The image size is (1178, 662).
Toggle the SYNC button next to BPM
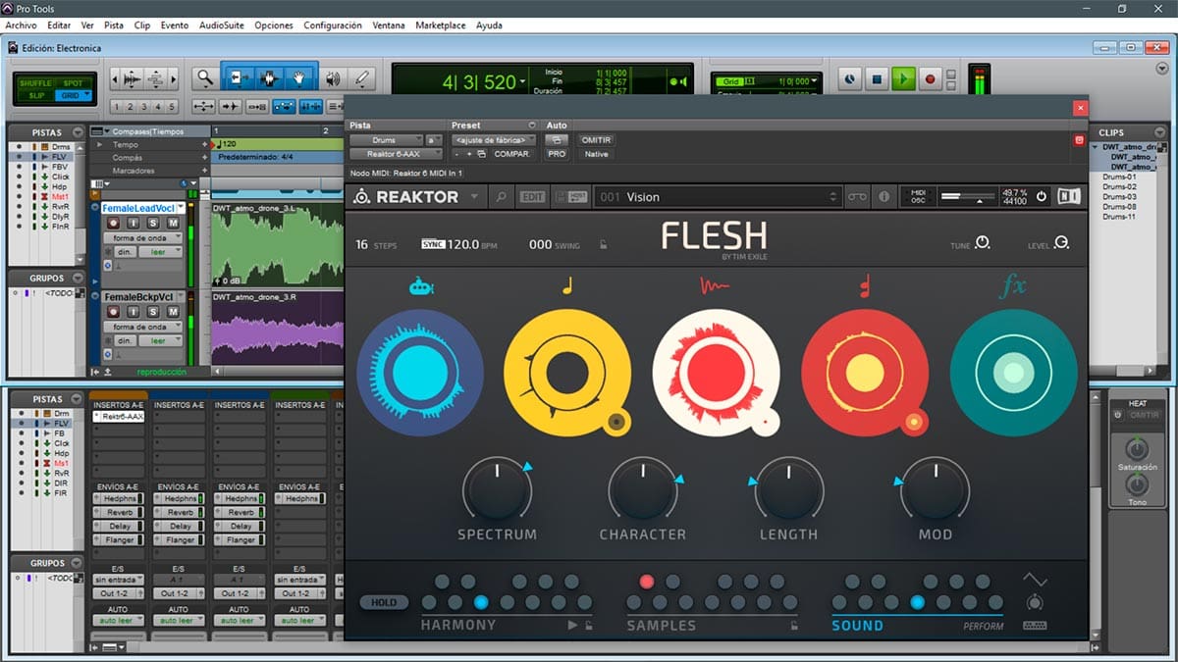pos(433,244)
